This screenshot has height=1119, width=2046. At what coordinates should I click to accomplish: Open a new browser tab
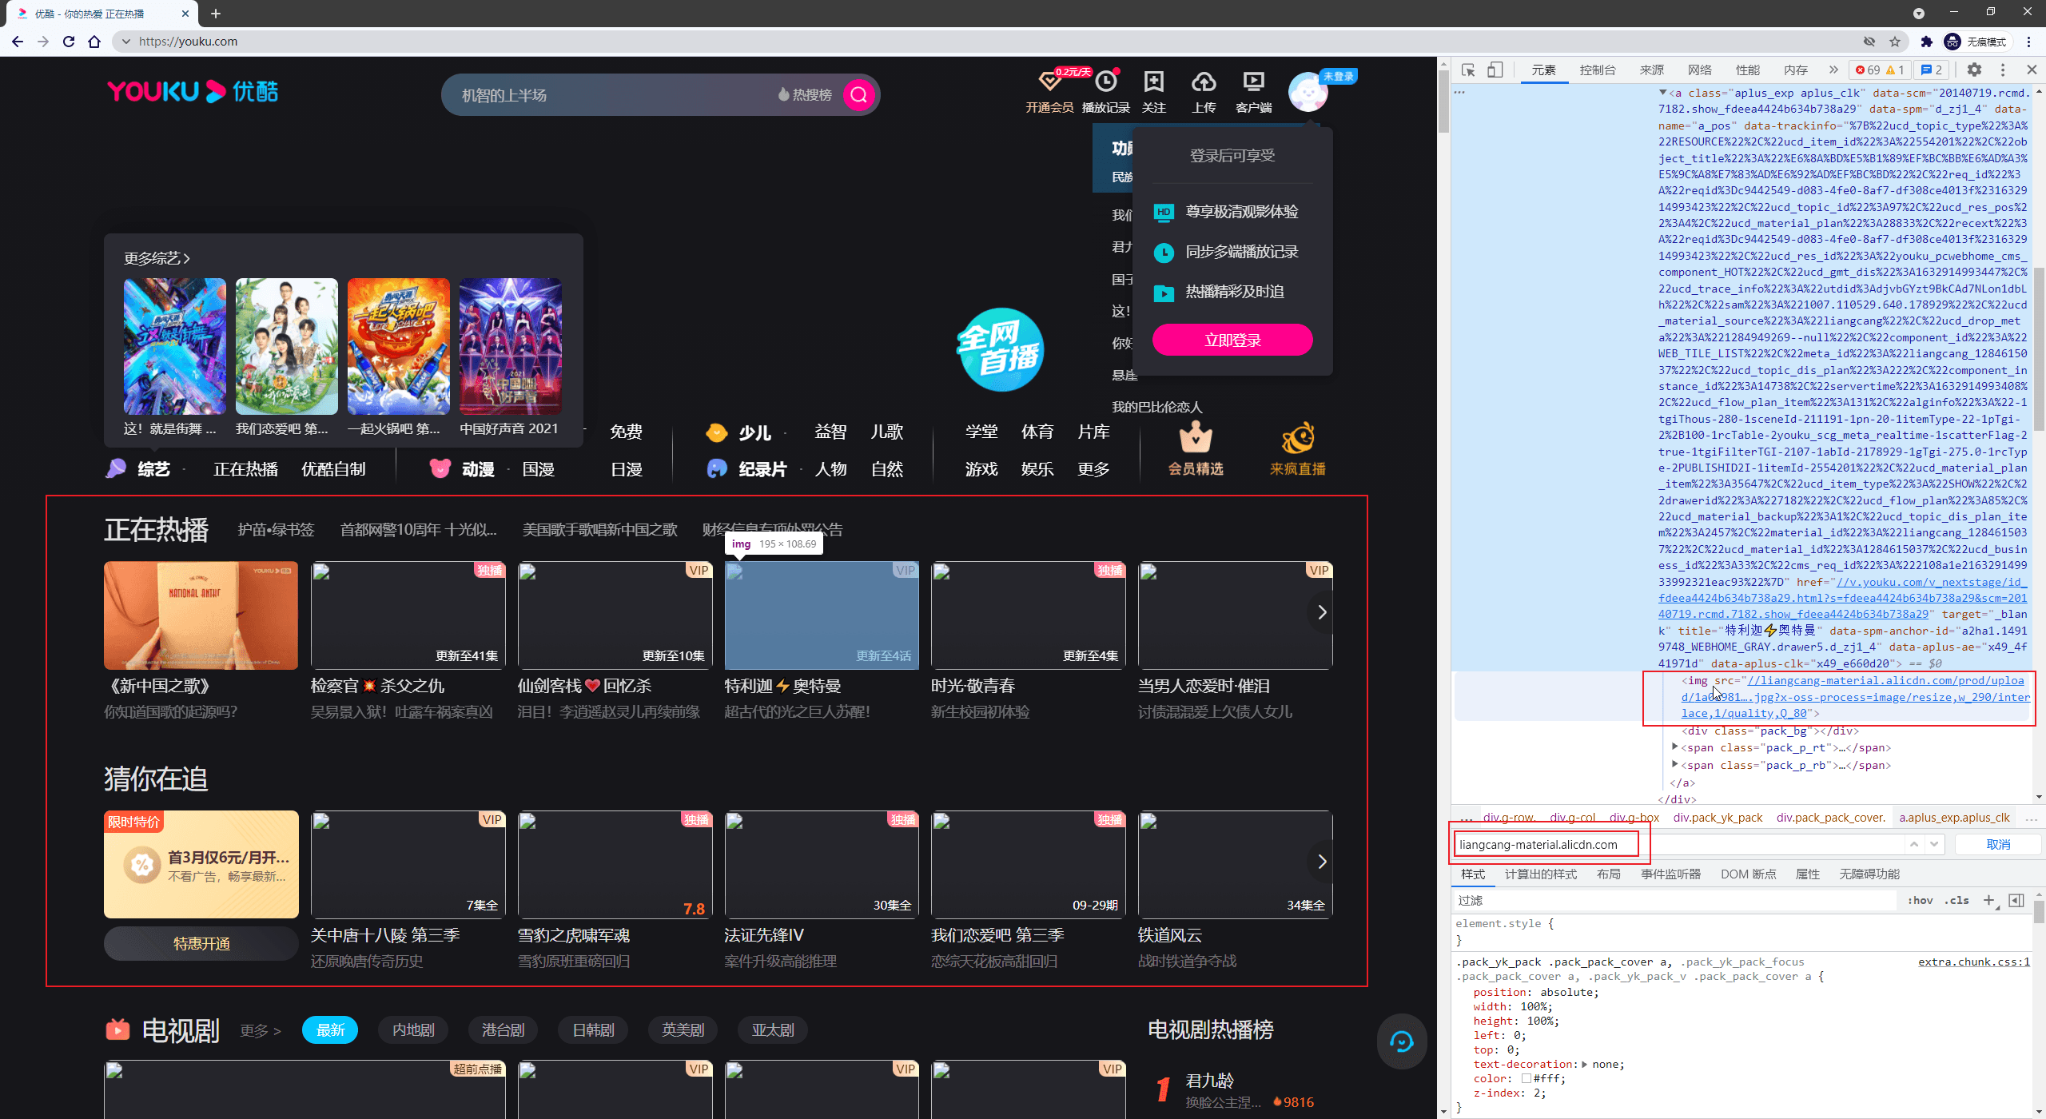tap(216, 14)
